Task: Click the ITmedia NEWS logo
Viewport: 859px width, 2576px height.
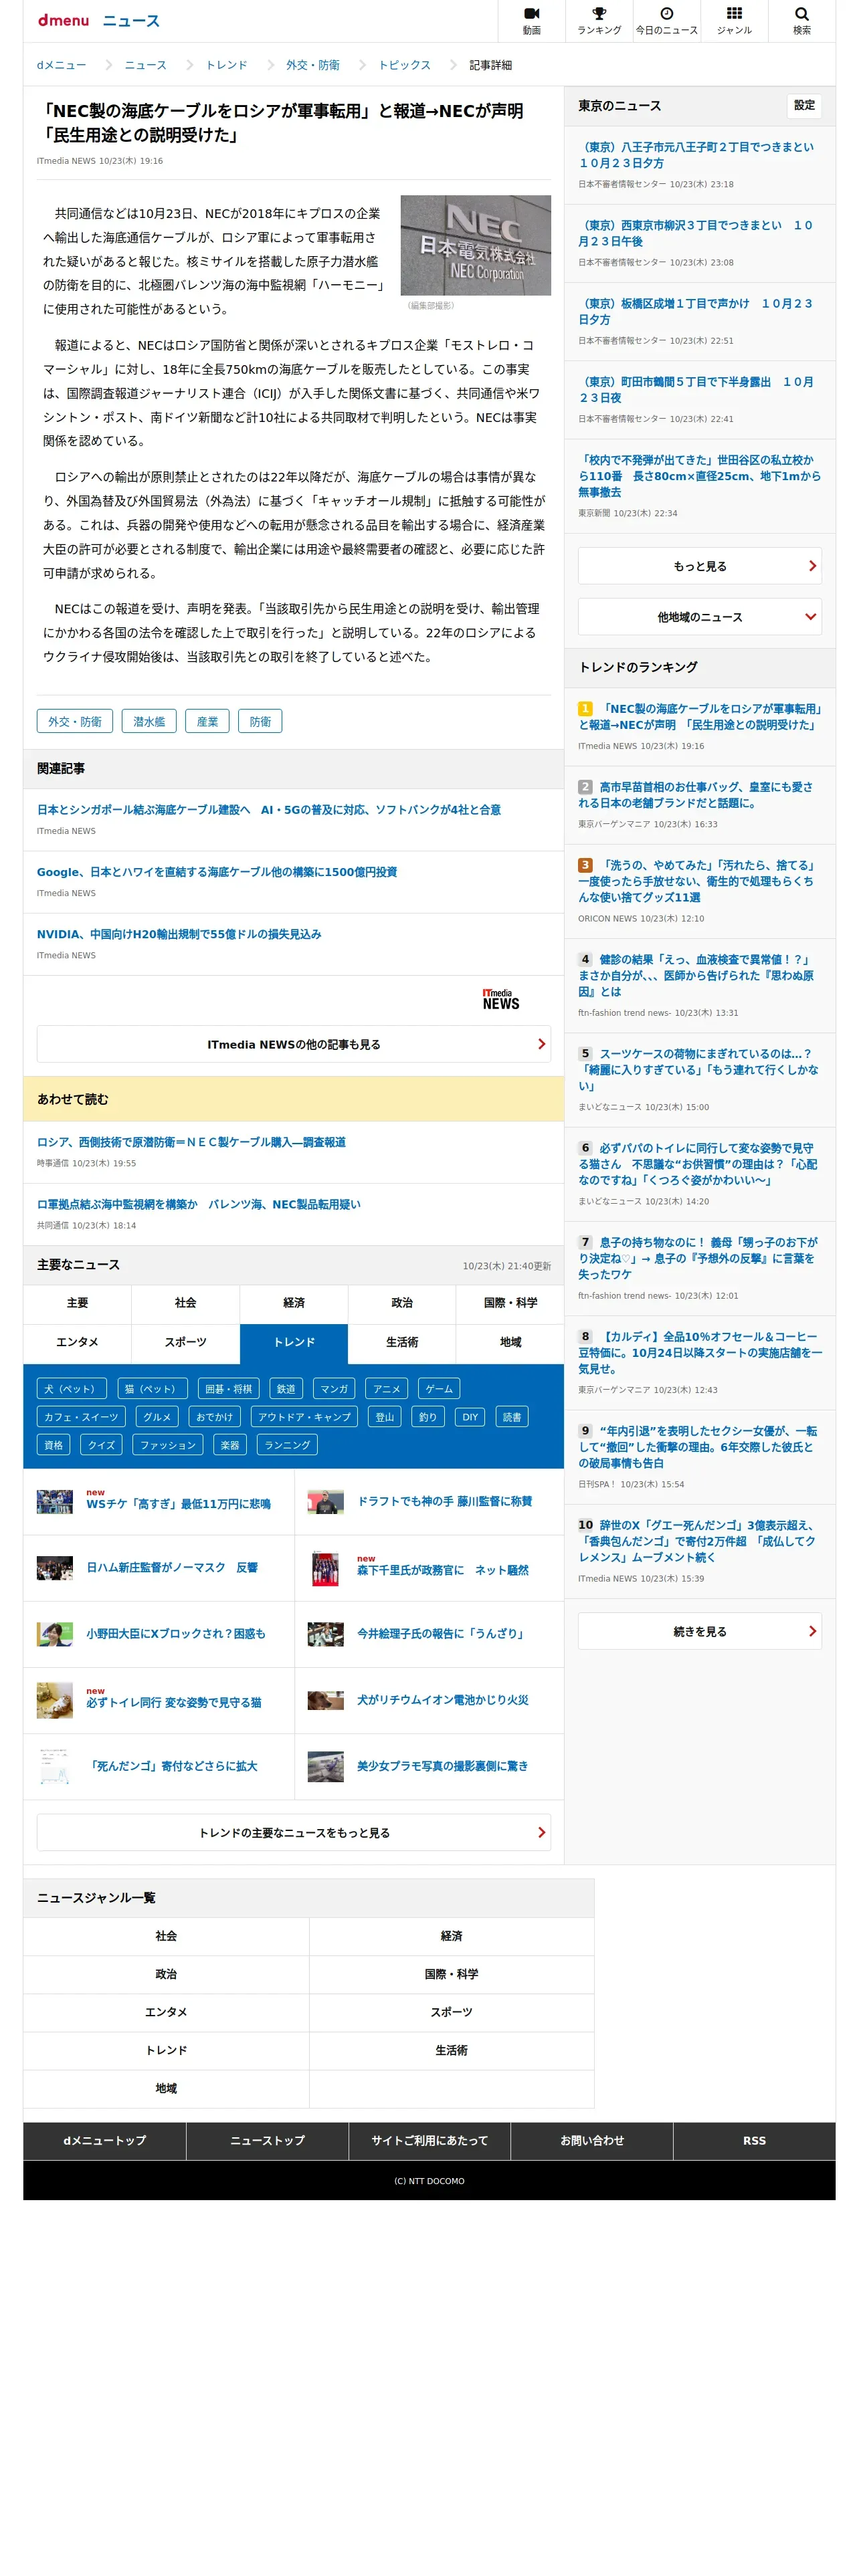Action: (x=501, y=999)
